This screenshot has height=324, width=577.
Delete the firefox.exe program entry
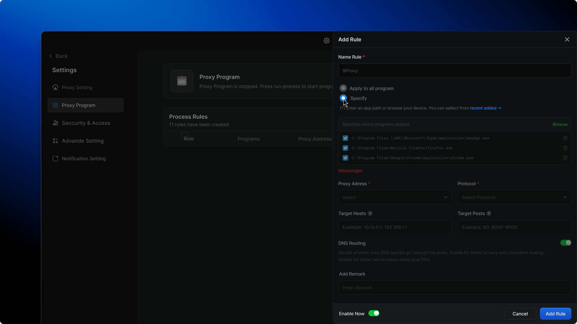click(x=565, y=148)
